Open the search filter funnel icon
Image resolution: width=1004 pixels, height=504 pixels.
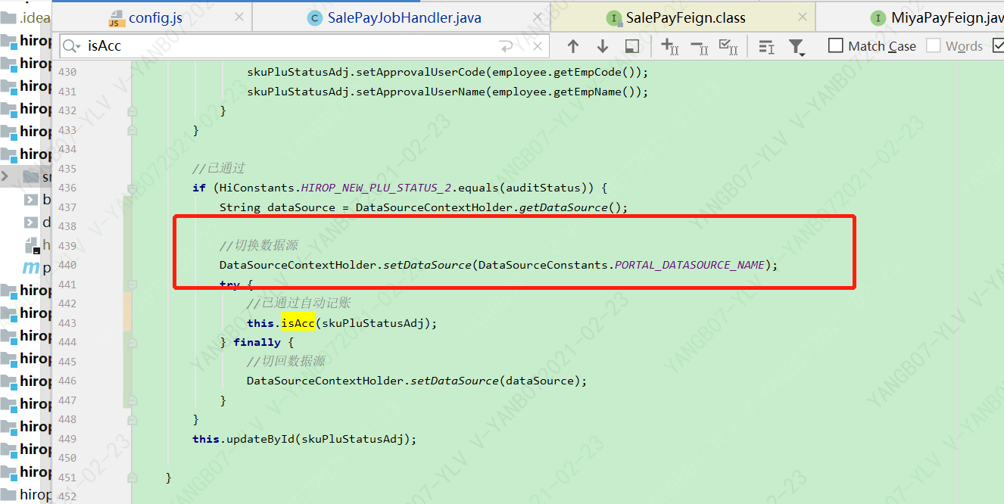(x=796, y=45)
